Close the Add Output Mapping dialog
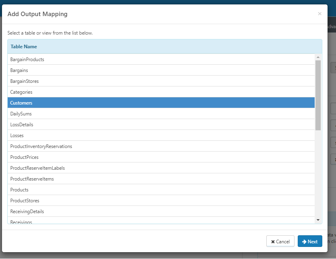 319,14
